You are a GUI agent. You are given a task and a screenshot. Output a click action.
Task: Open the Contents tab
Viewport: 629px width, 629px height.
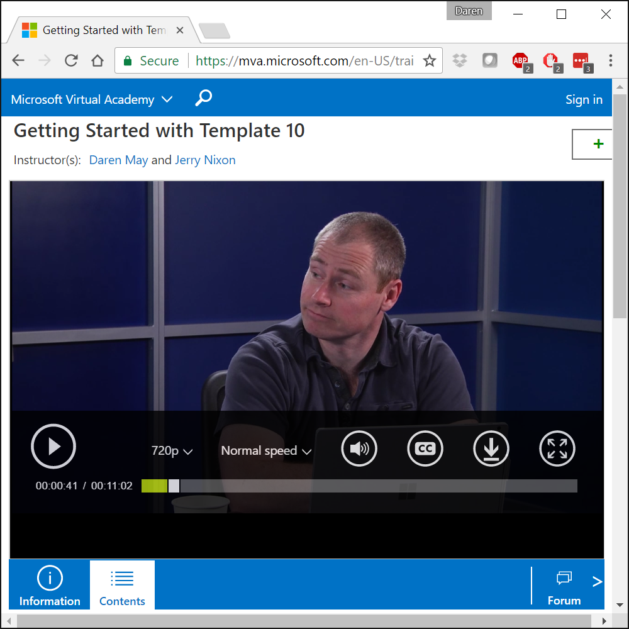tap(123, 585)
